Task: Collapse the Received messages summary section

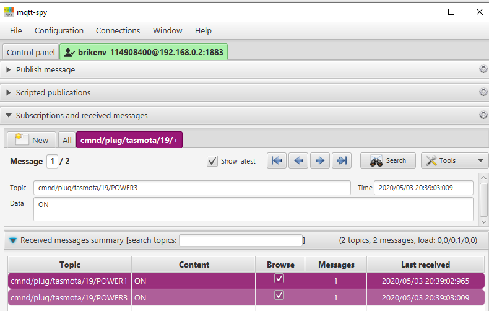Action: (x=13, y=240)
